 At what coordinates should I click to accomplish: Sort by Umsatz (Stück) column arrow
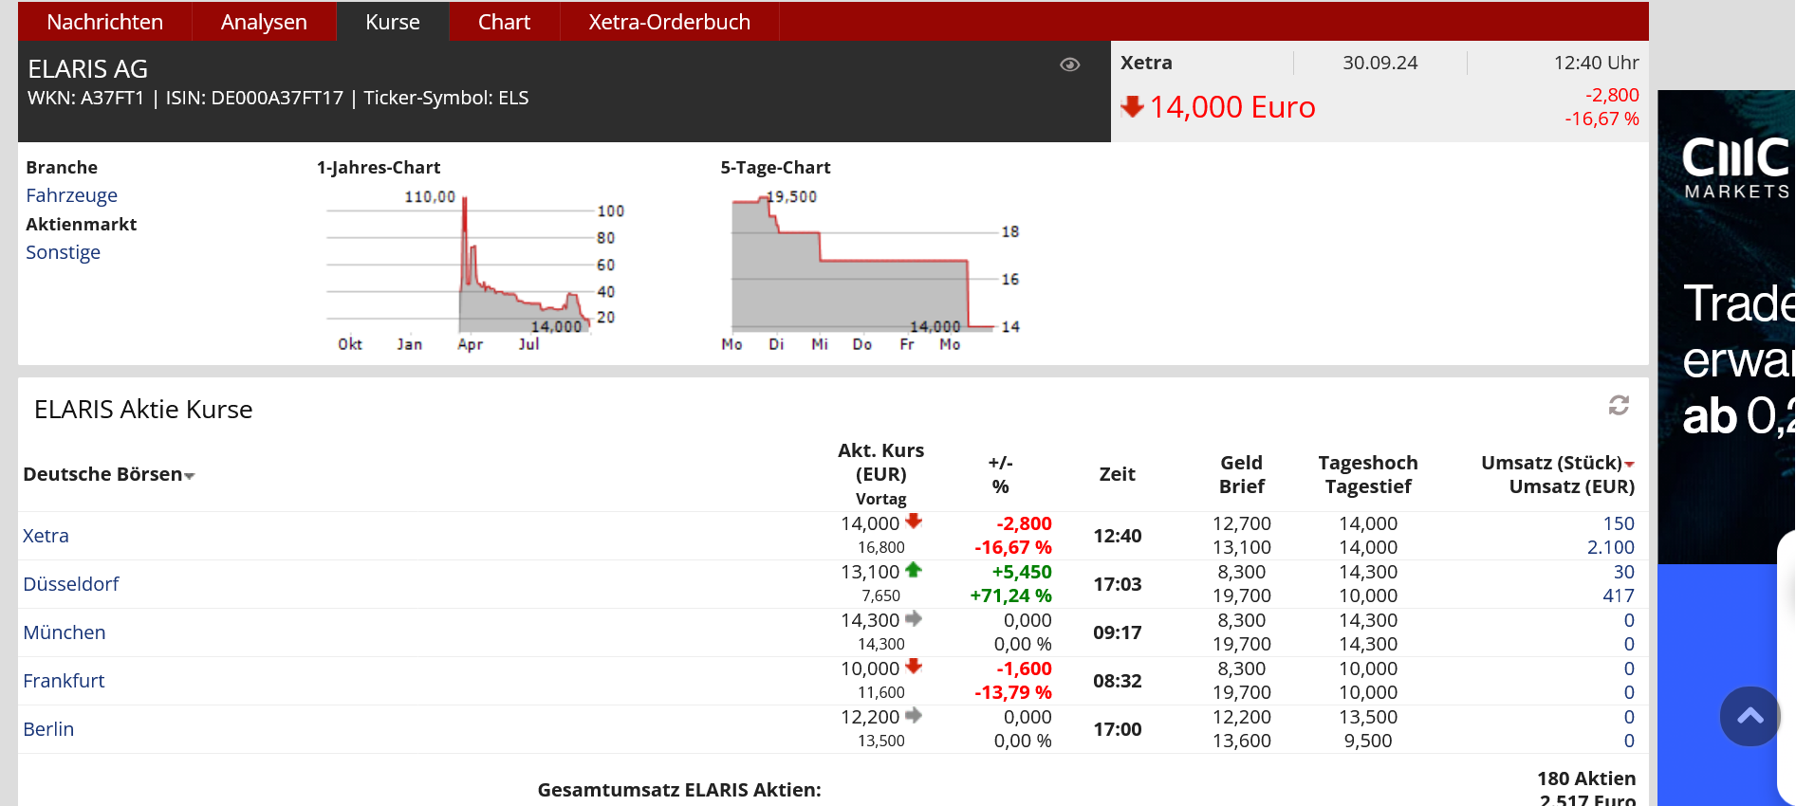1629,465
